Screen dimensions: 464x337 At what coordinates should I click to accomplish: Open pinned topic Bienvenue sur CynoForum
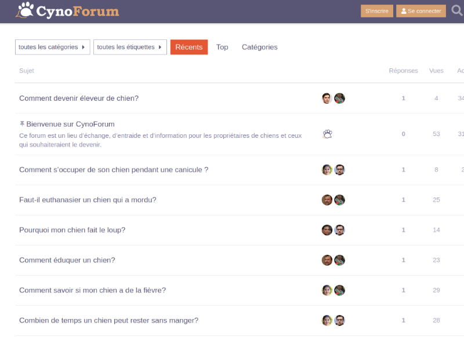[x=70, y=124]
